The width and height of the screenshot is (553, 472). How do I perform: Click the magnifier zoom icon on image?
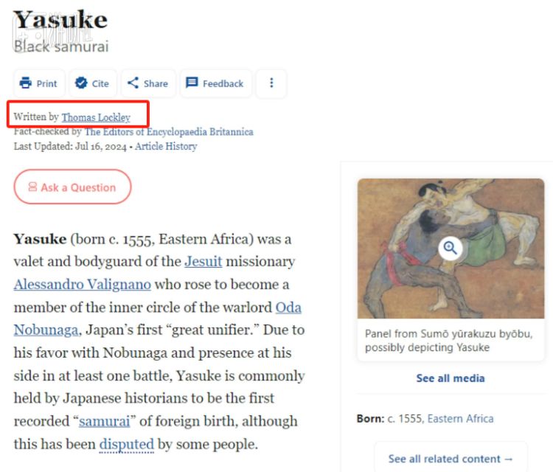[450, 248]
